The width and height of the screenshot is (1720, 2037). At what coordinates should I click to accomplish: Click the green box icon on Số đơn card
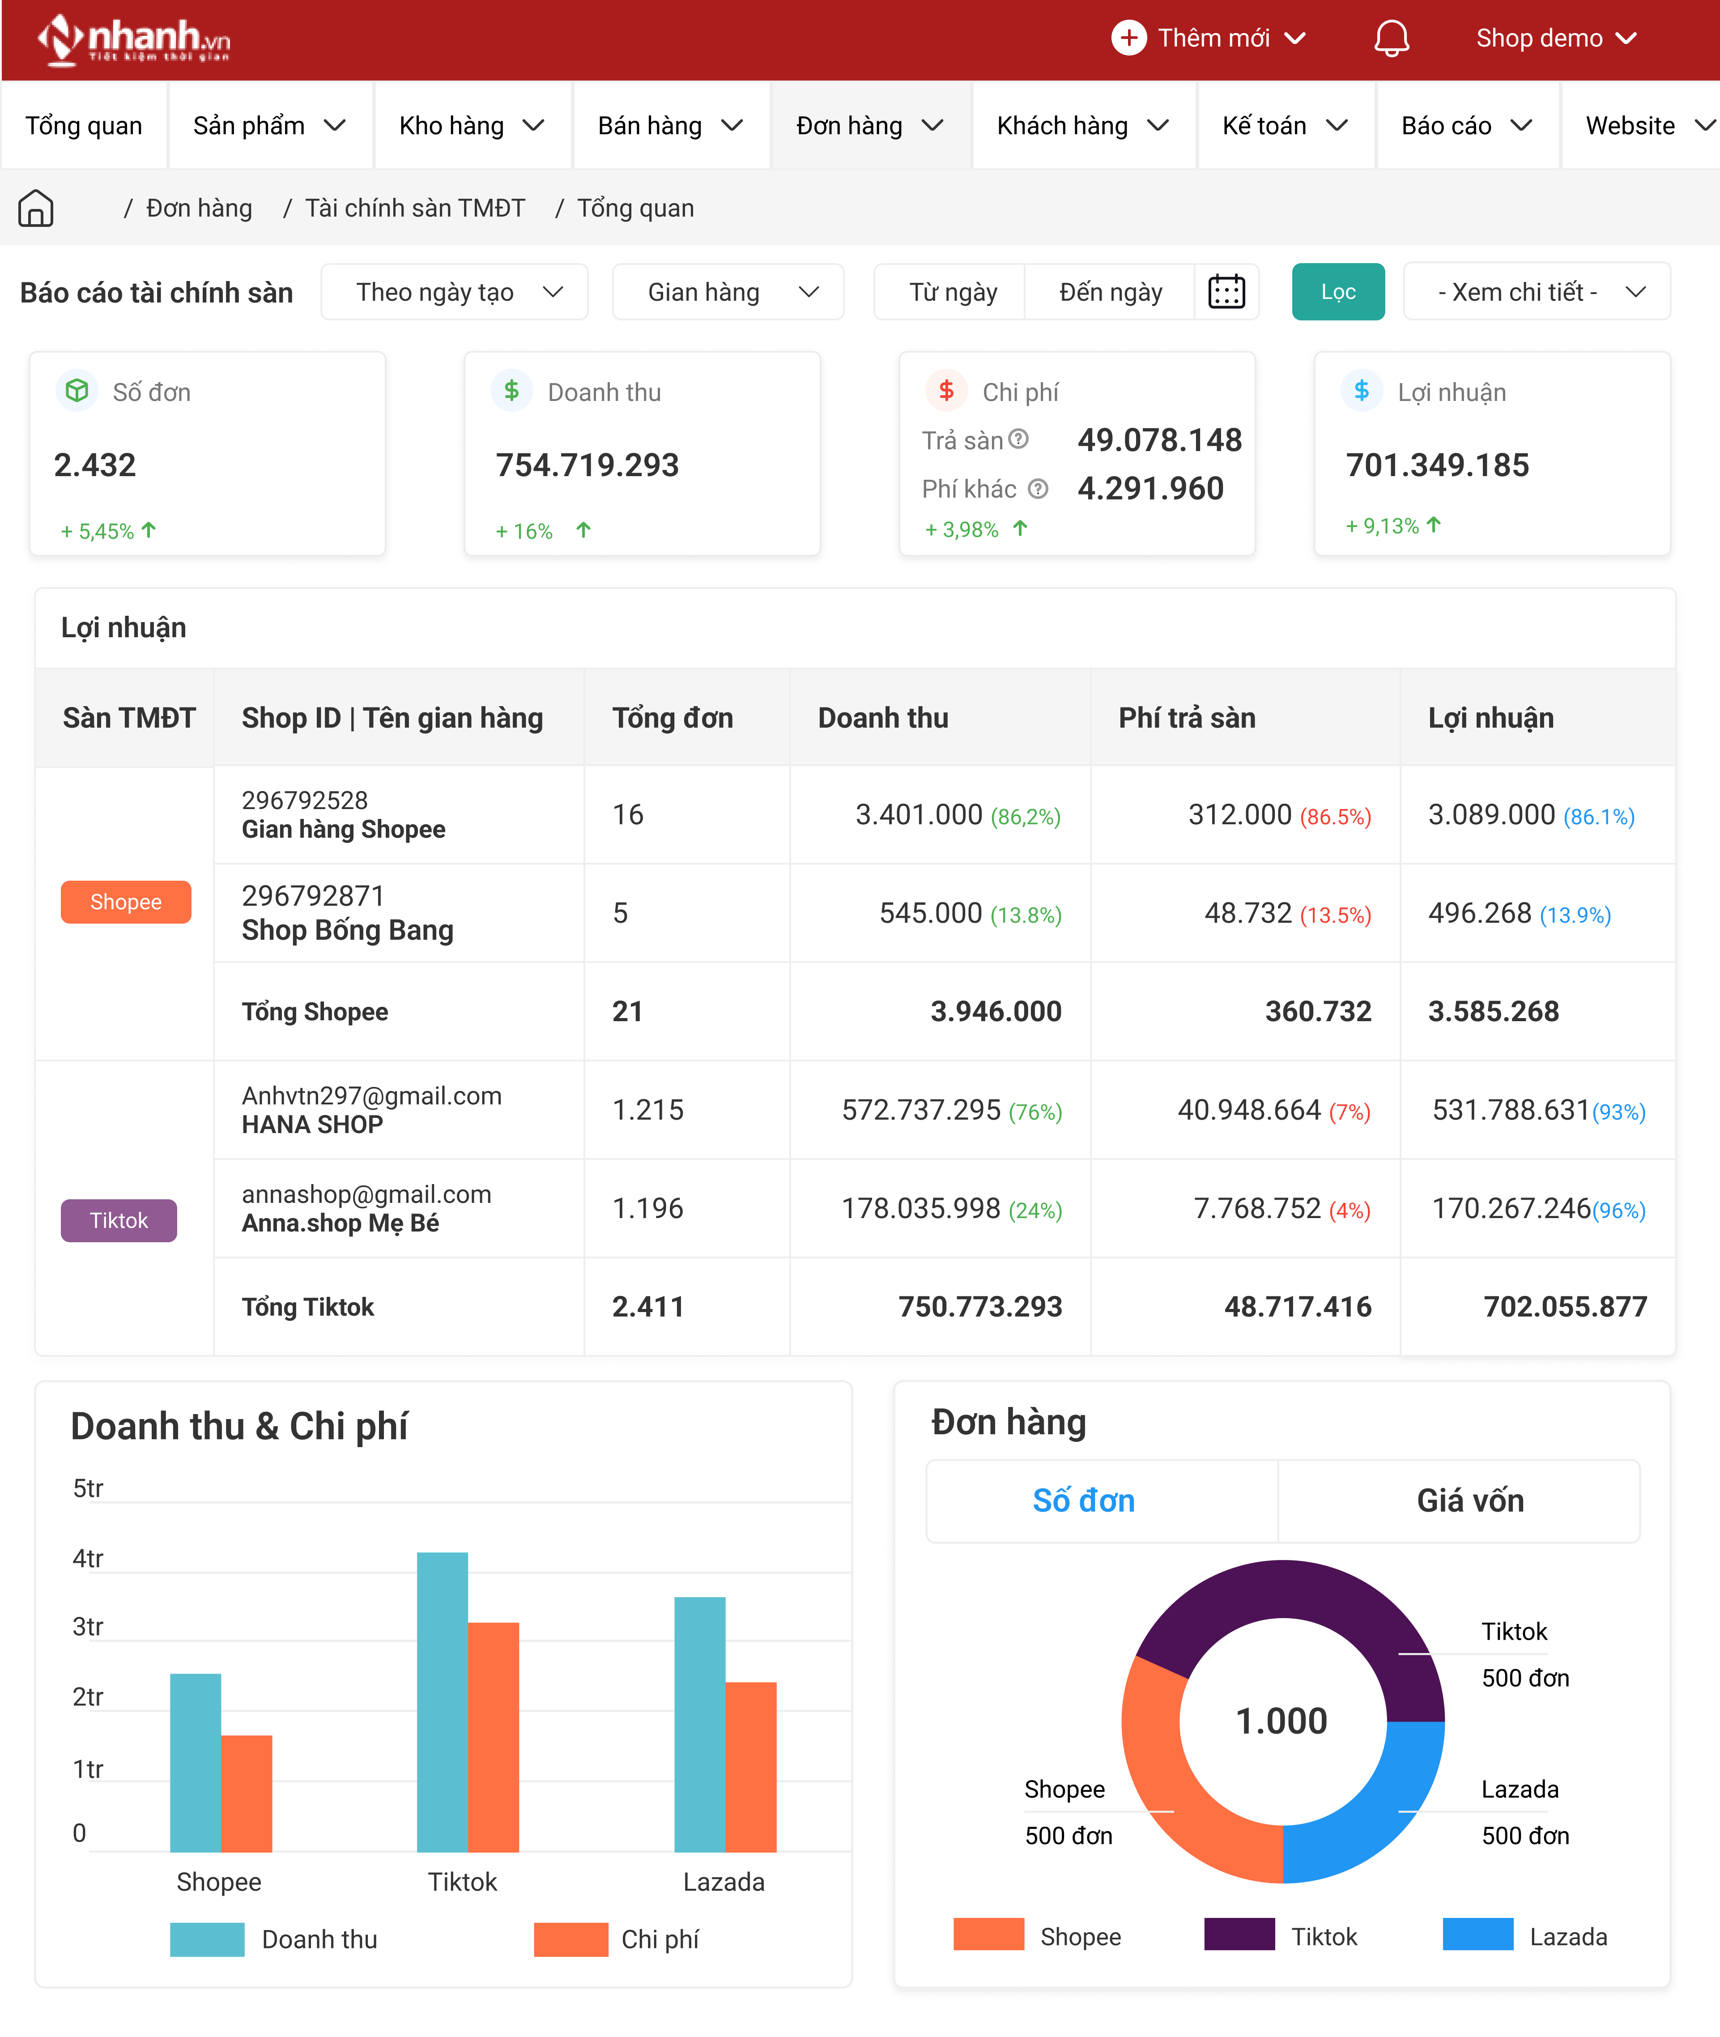click(77, 391)
